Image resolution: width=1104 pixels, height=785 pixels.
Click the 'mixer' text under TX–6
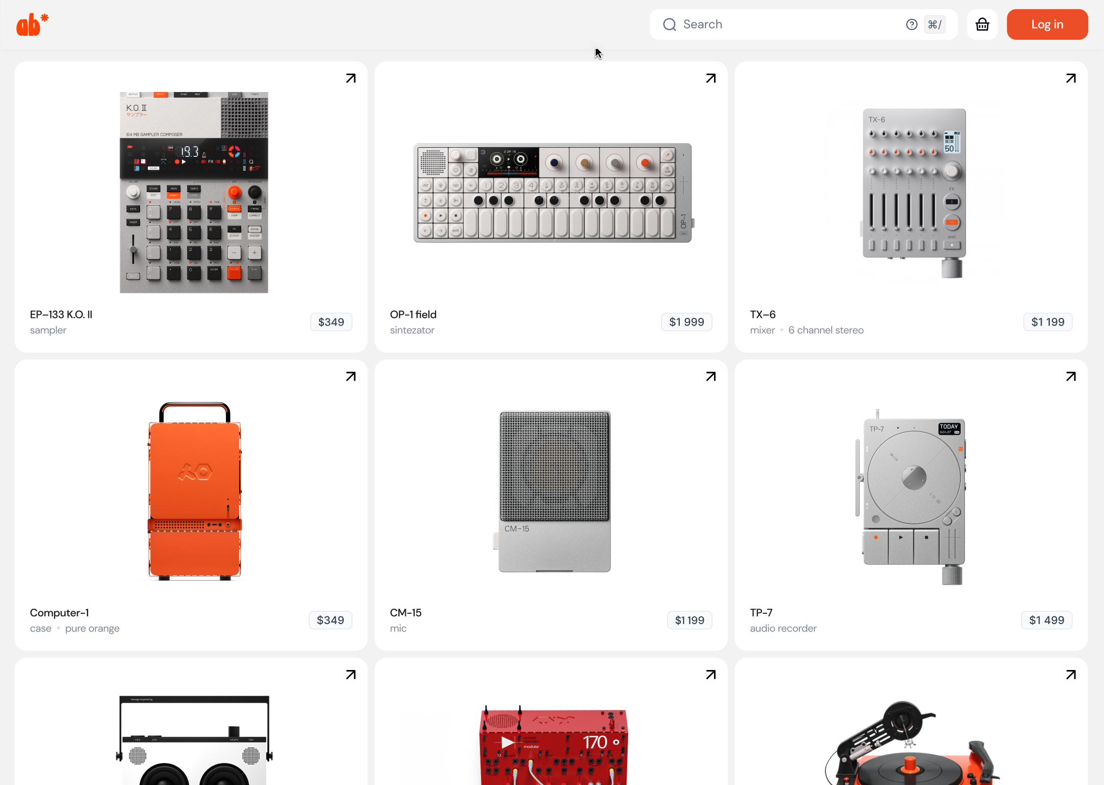coord(762,330)
